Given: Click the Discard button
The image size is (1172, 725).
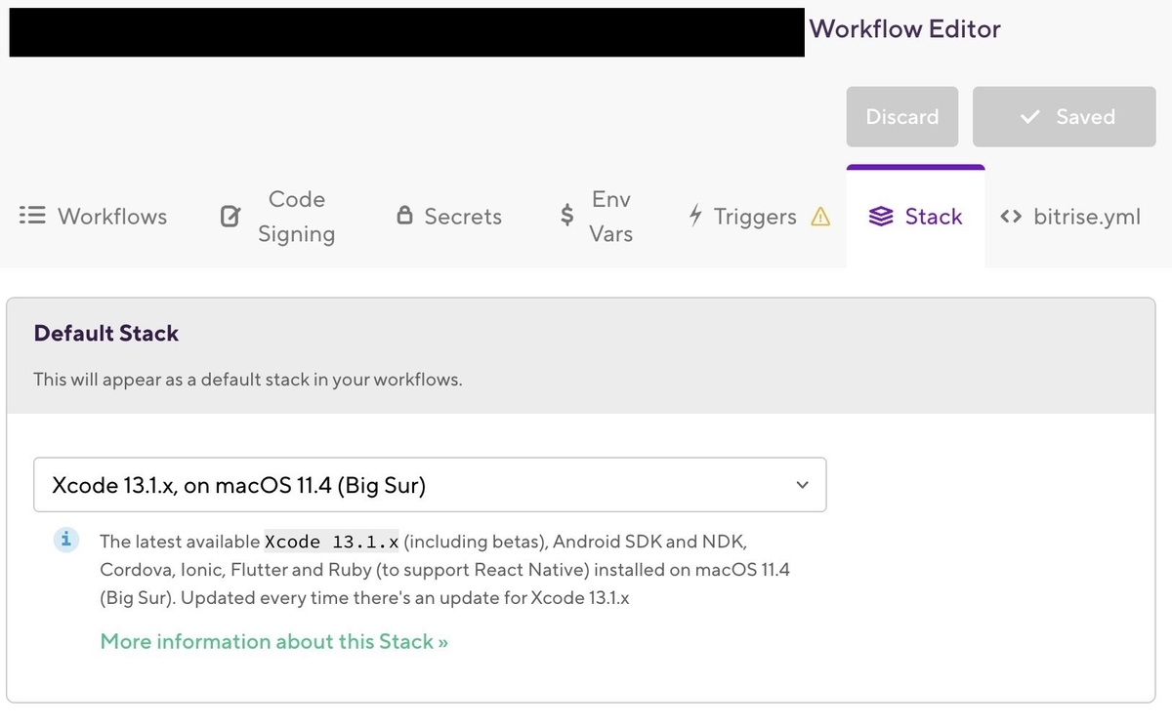Looking at the screenshot, I should tap(902, 117).
